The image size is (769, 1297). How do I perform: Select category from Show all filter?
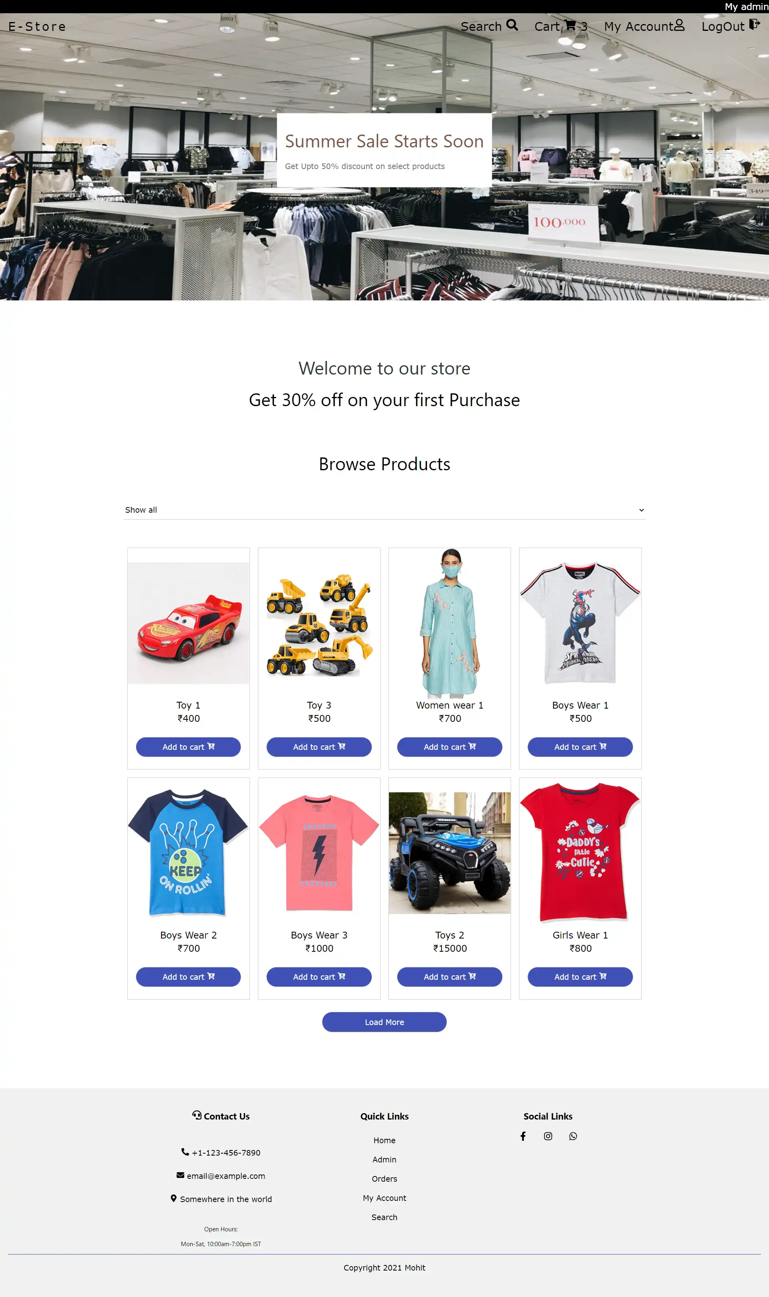(x=384, y=510)
